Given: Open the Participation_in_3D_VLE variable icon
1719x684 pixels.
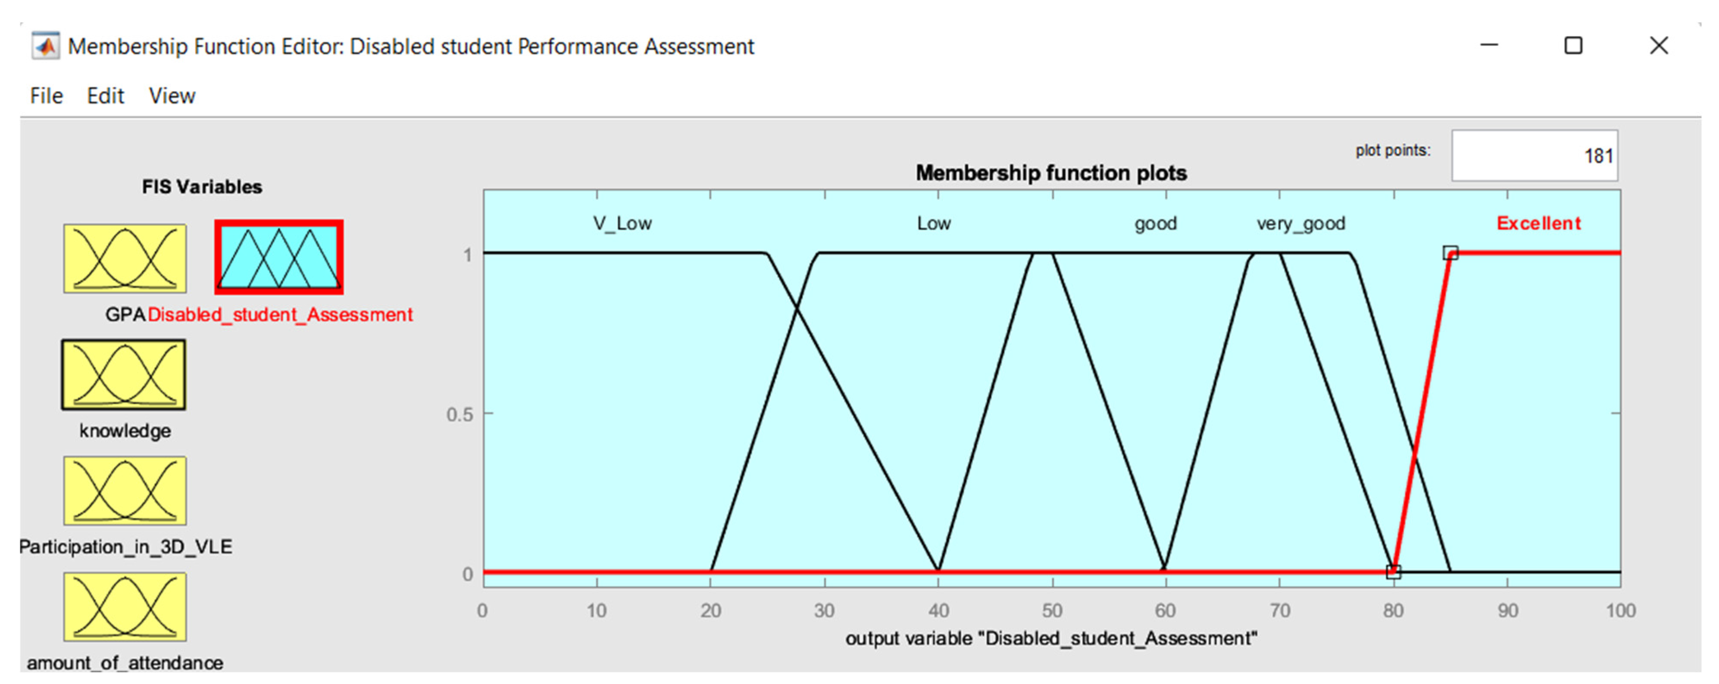Looking at the screenshot, I should click(x=125, y=491).
